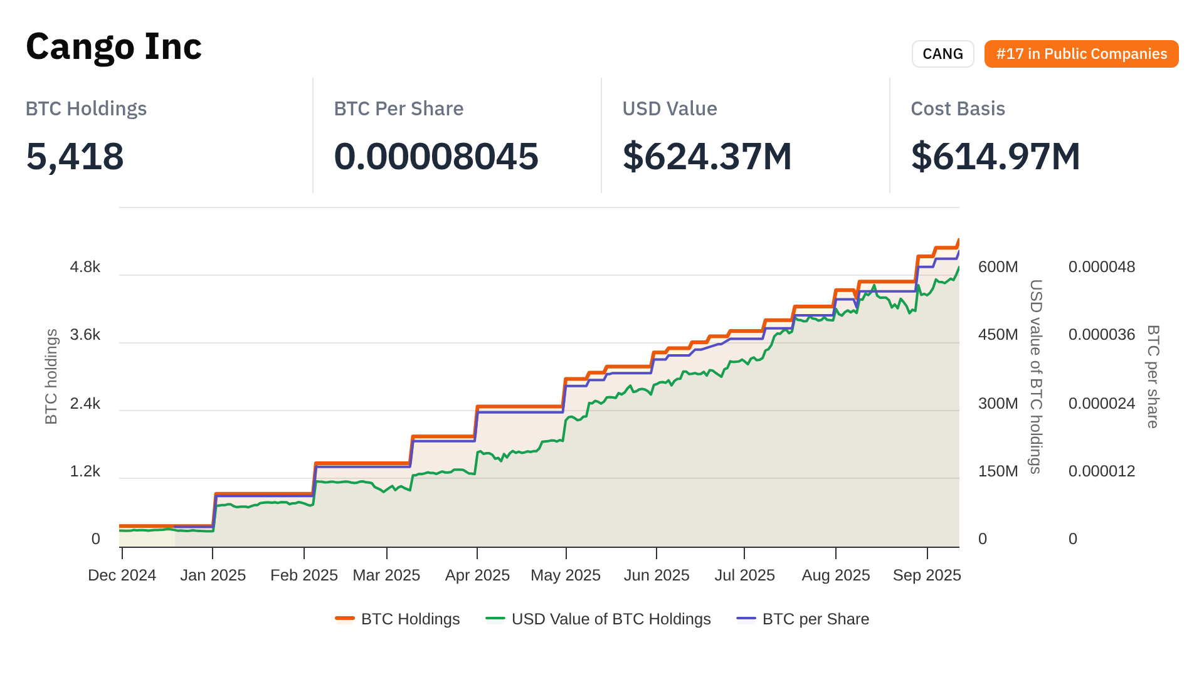Image resolution: width=1204 pixels, height=677 pixels.
Task: Toggle BTC per Share legend series
Action: tap(815, 619)
